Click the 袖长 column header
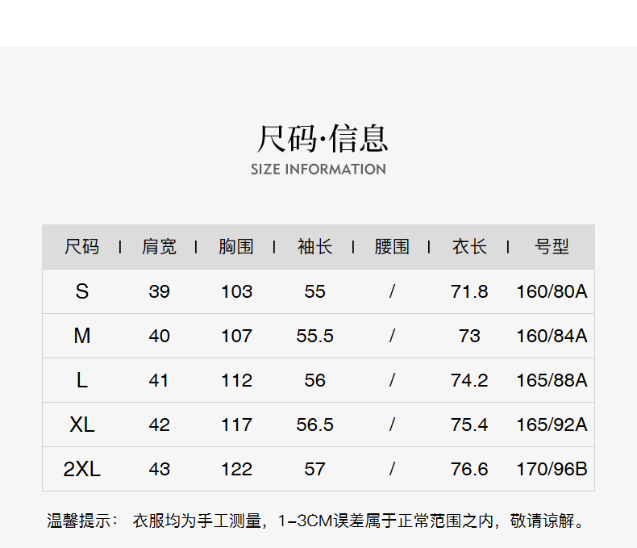Viewport: 637px width, 548px height. click(314, 247)
